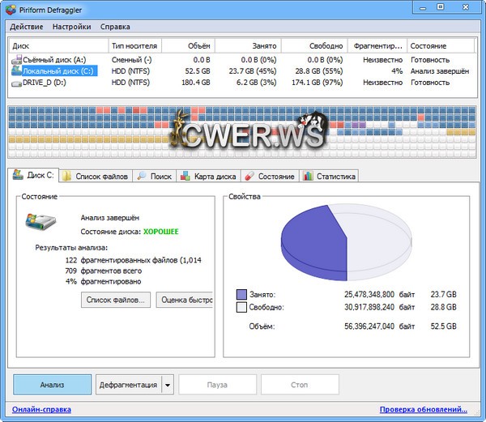Click the magnifier icon on Поиск tab

[142, 176]
